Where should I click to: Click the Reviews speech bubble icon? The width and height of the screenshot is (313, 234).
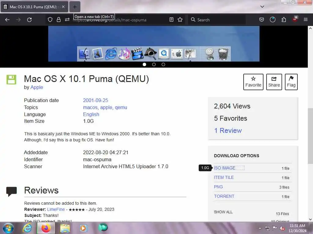11,192
